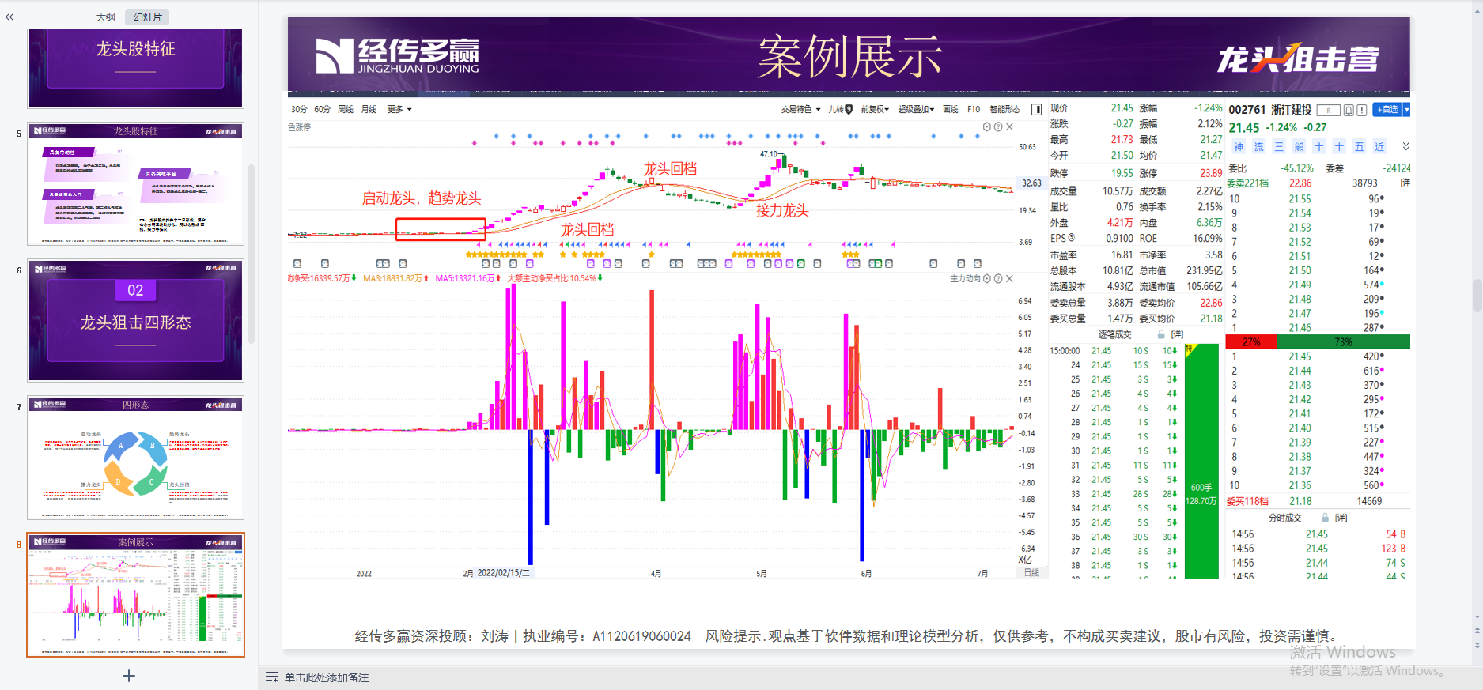The height and width of the screenshot is (690, 1483).
Task: Click the R tag box beside 浙江建投
Action: click(1329, 110)
